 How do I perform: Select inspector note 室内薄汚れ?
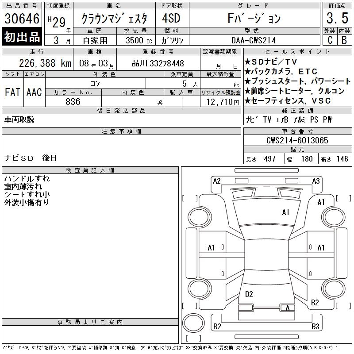tap(23, 186)
